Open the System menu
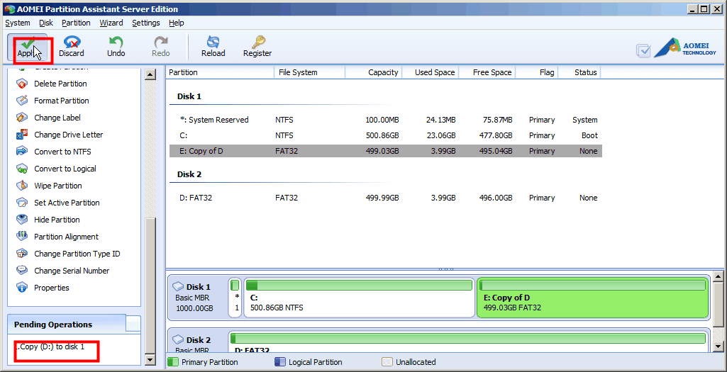The height and width of the screenshot is (372, 727). pyautogui.click(x=18, y=23)
